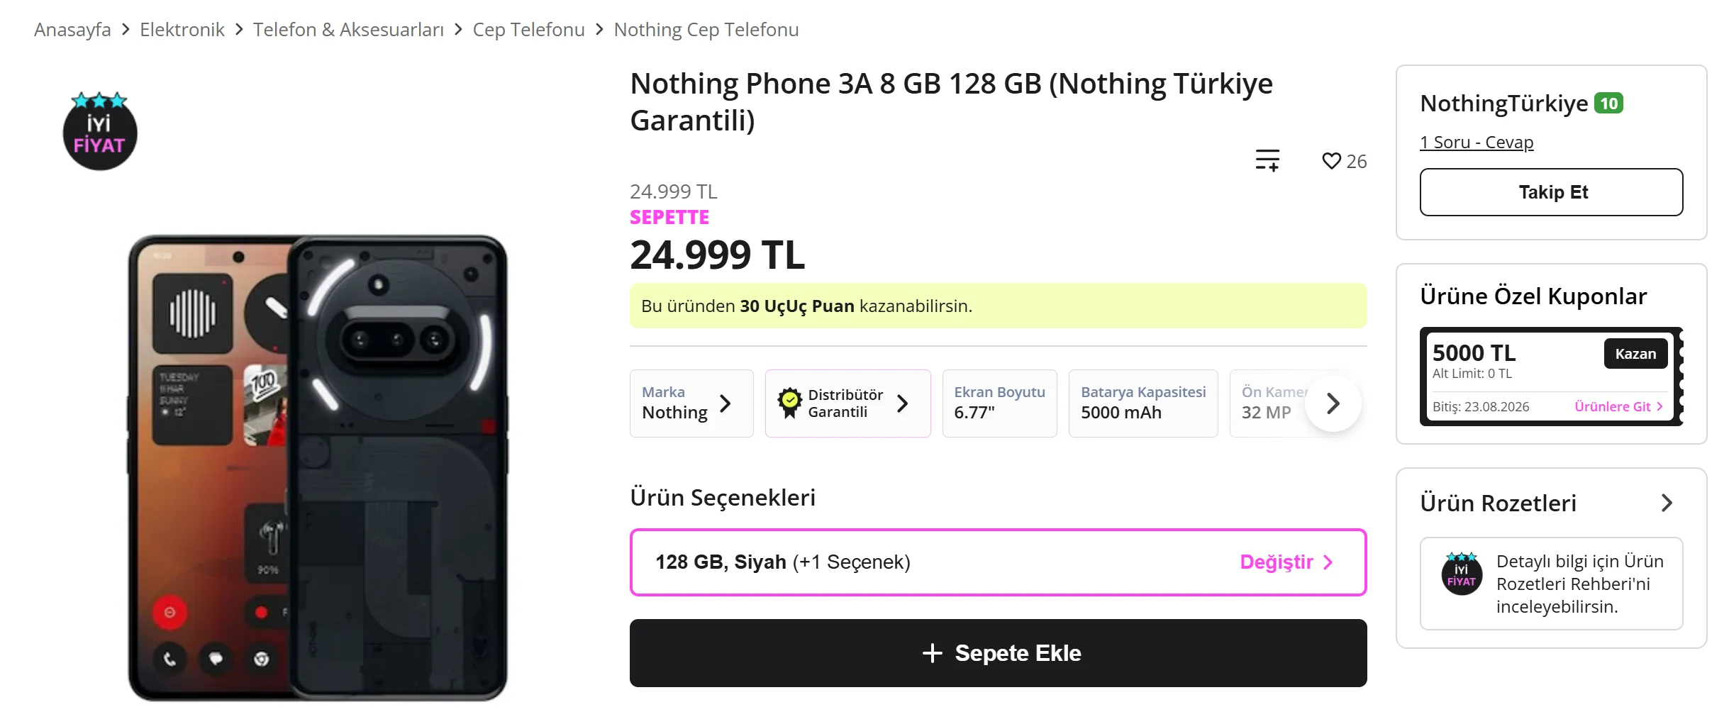Click the Telefon & Aksesuarları breadcrumb
1729x707 pixels.
point(348,30)
